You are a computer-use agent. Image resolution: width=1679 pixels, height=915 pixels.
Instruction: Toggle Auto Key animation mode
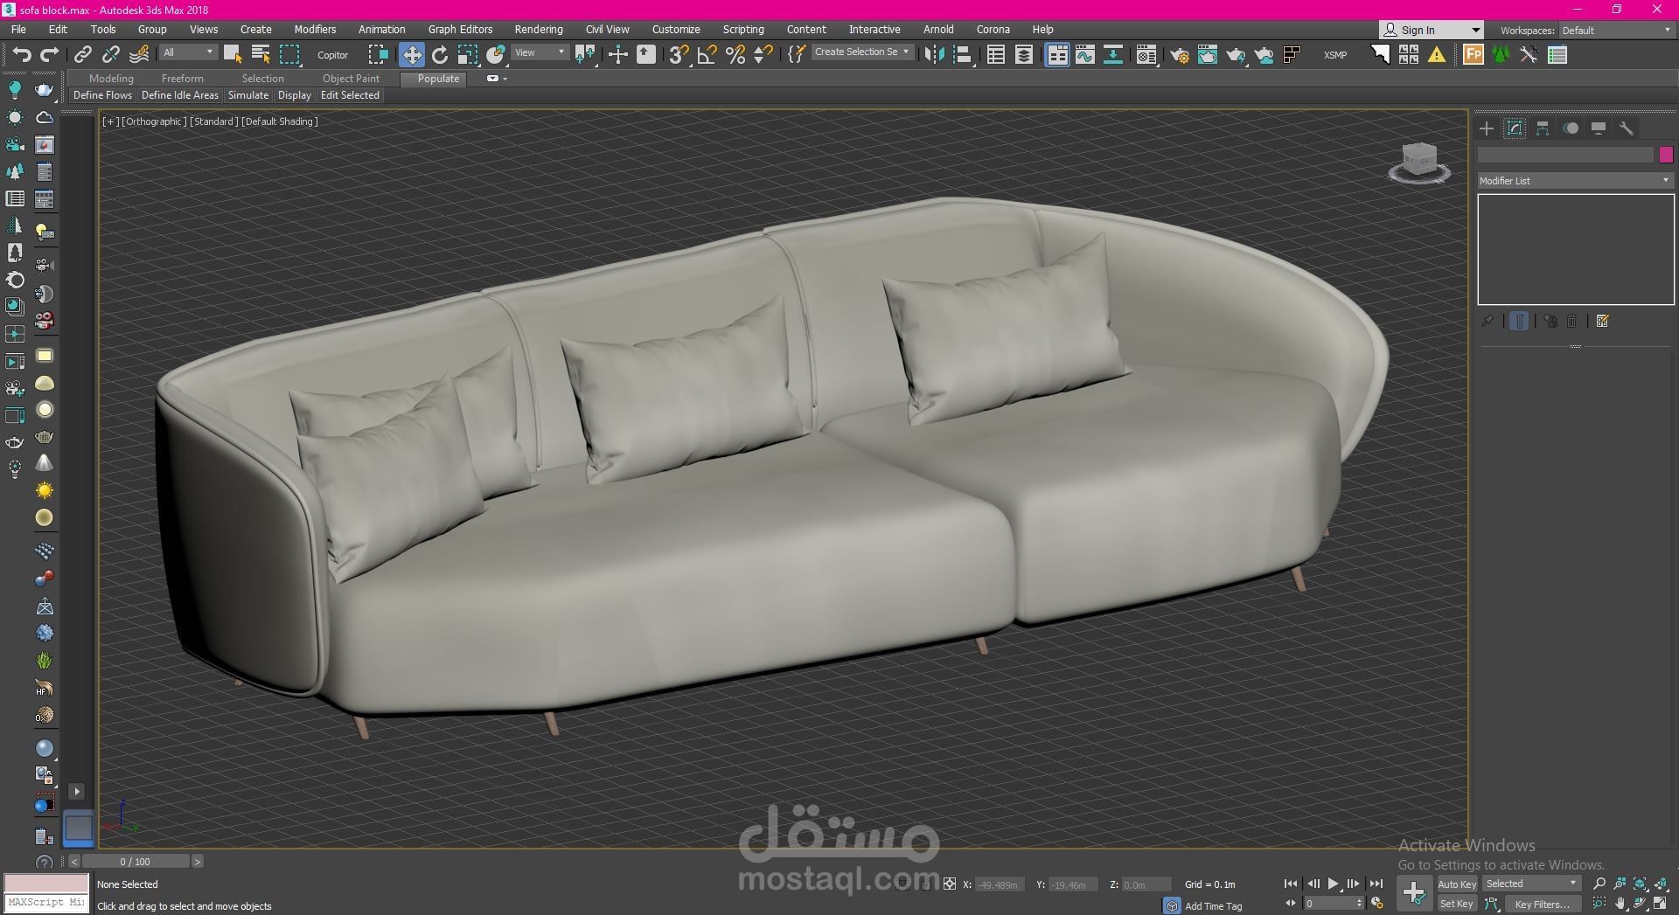coord(1457,884)
